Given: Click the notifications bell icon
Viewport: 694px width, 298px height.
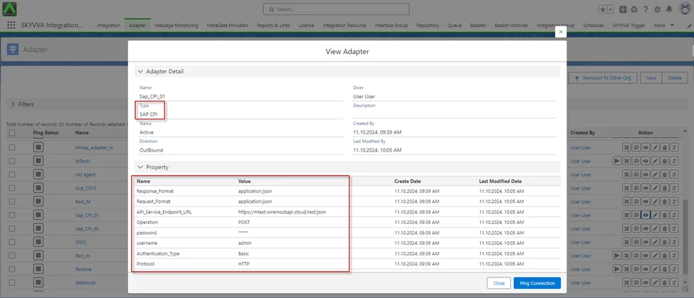Looking at the screenshot, I should pos(668,9).
